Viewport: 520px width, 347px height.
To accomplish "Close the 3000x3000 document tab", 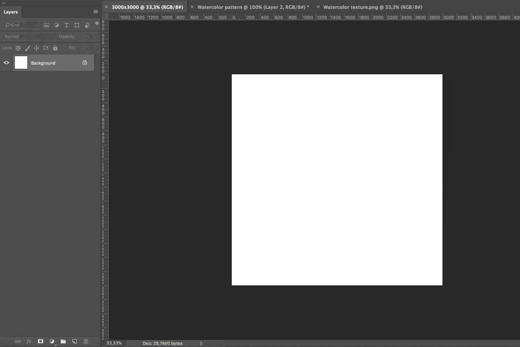I will [x=106, y=7].
